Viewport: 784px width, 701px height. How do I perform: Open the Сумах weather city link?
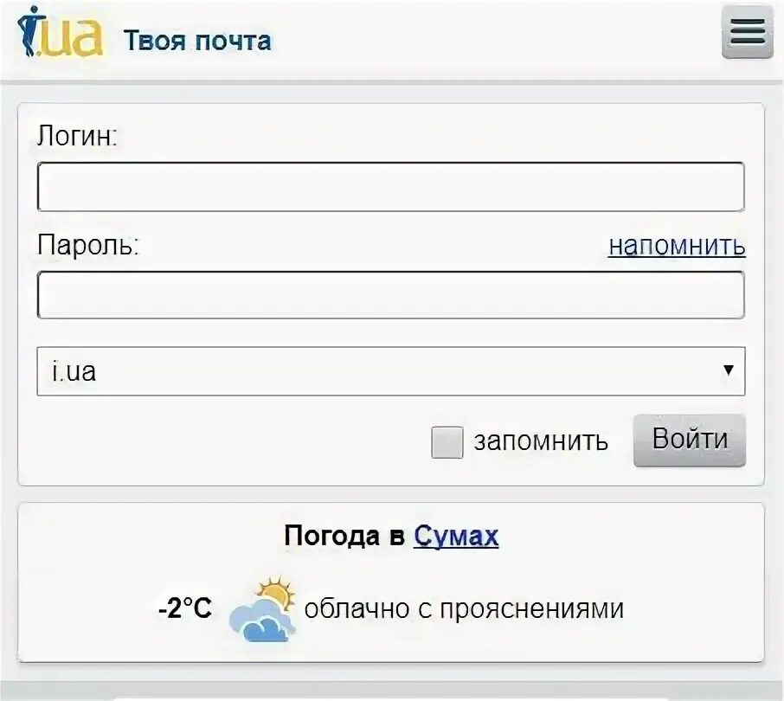coord(456,536)
